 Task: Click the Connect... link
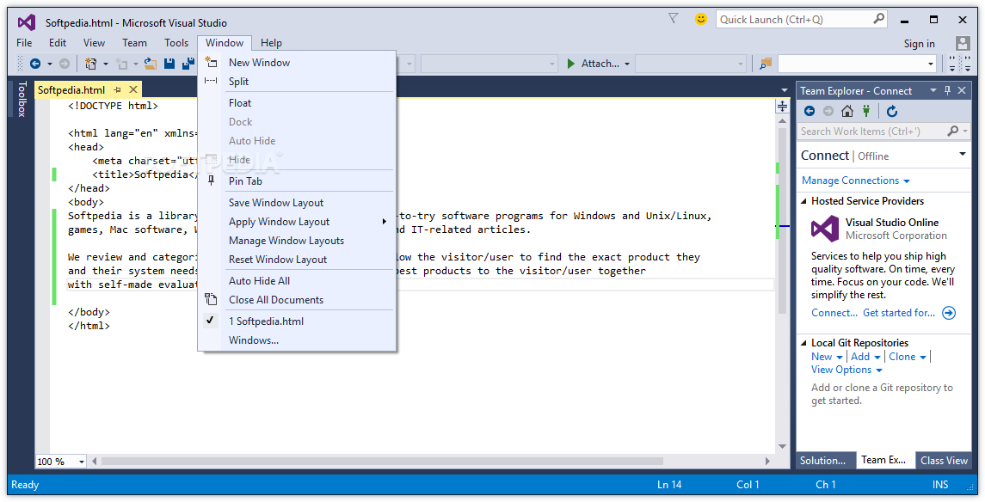834,313
